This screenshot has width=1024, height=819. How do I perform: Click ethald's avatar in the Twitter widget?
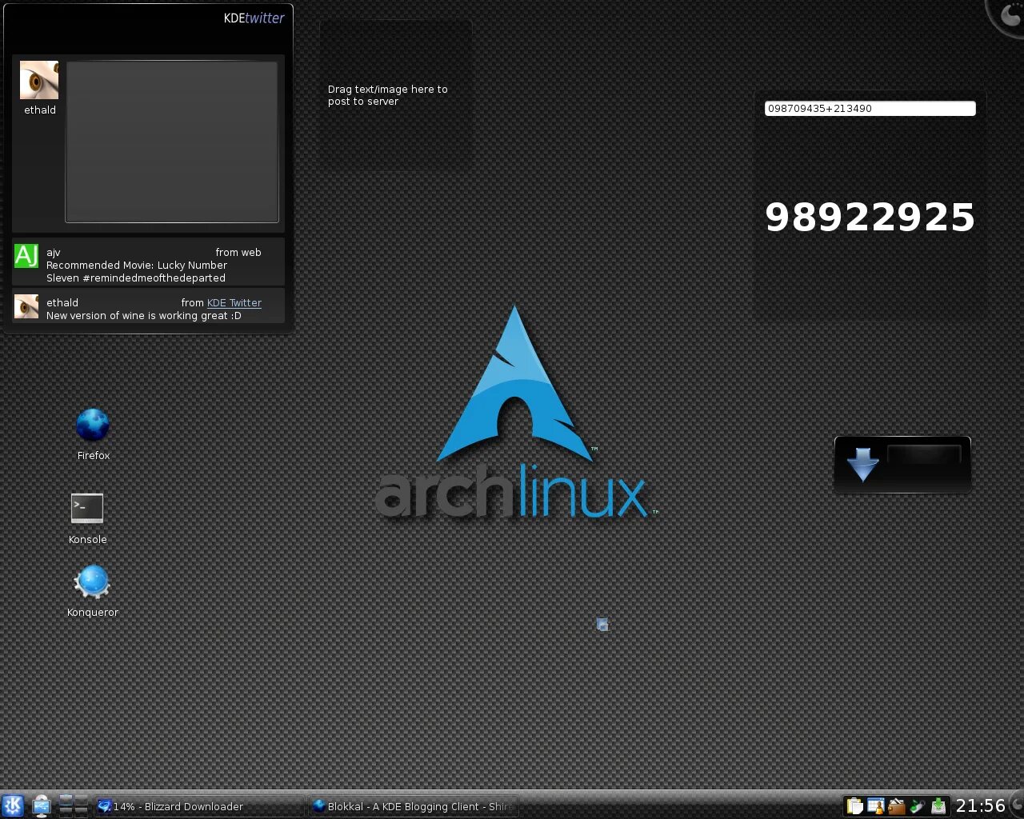[39, 80]
